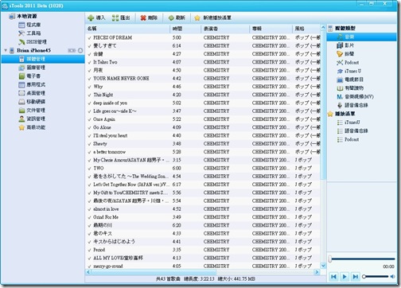
Task: Select the Media management (媒體管理) sidebar item
Action: point(43,59)
